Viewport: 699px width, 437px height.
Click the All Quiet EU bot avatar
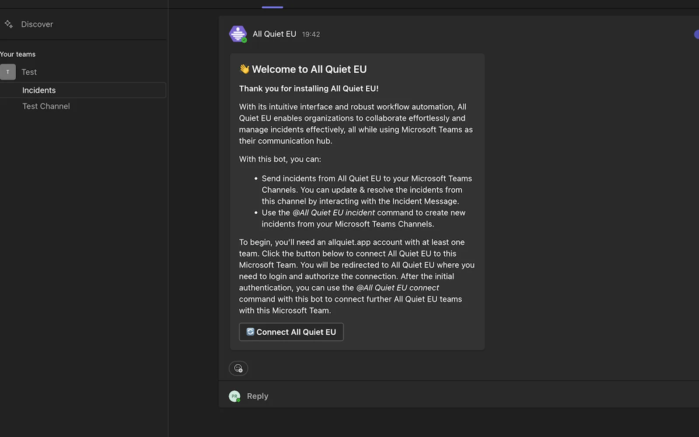point(238,34)
